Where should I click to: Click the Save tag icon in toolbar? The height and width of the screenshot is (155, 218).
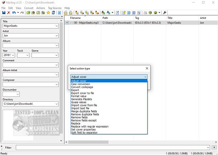[3, 13]
